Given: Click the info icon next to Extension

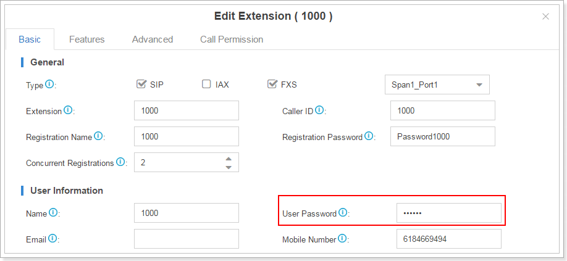Looking at the screenshot, I should coord(68,110).
